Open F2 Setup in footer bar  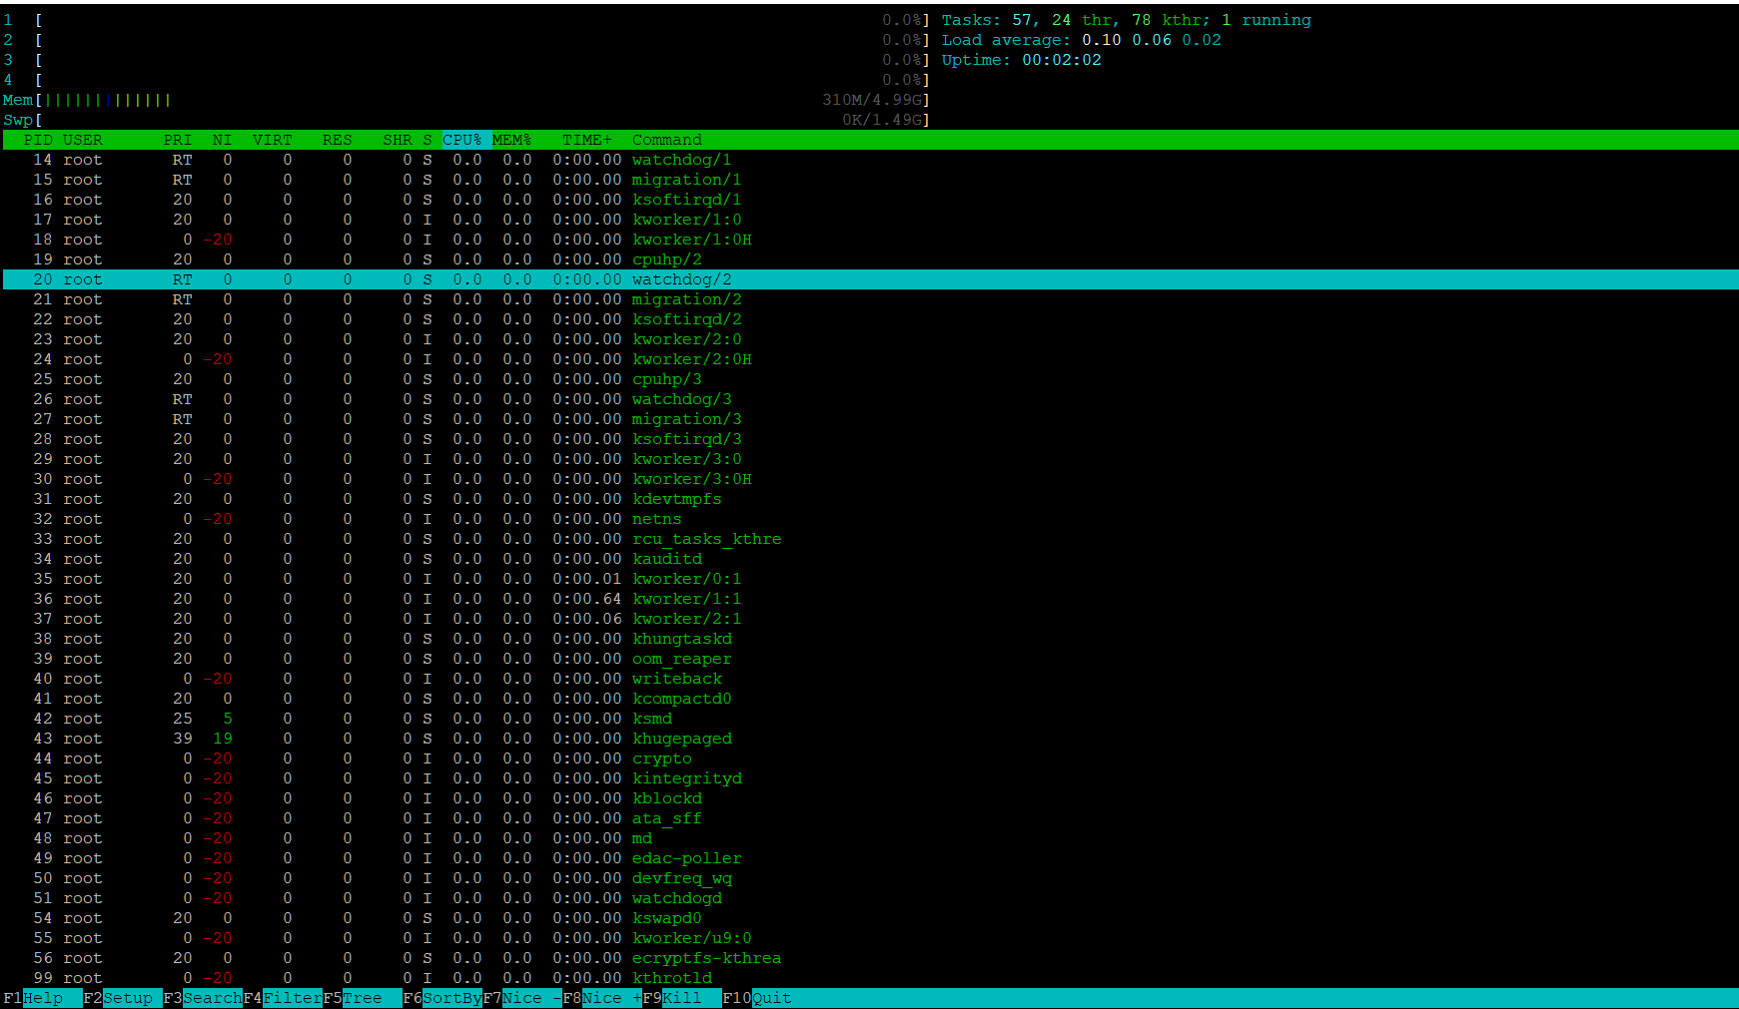click(x=122, y=998)
